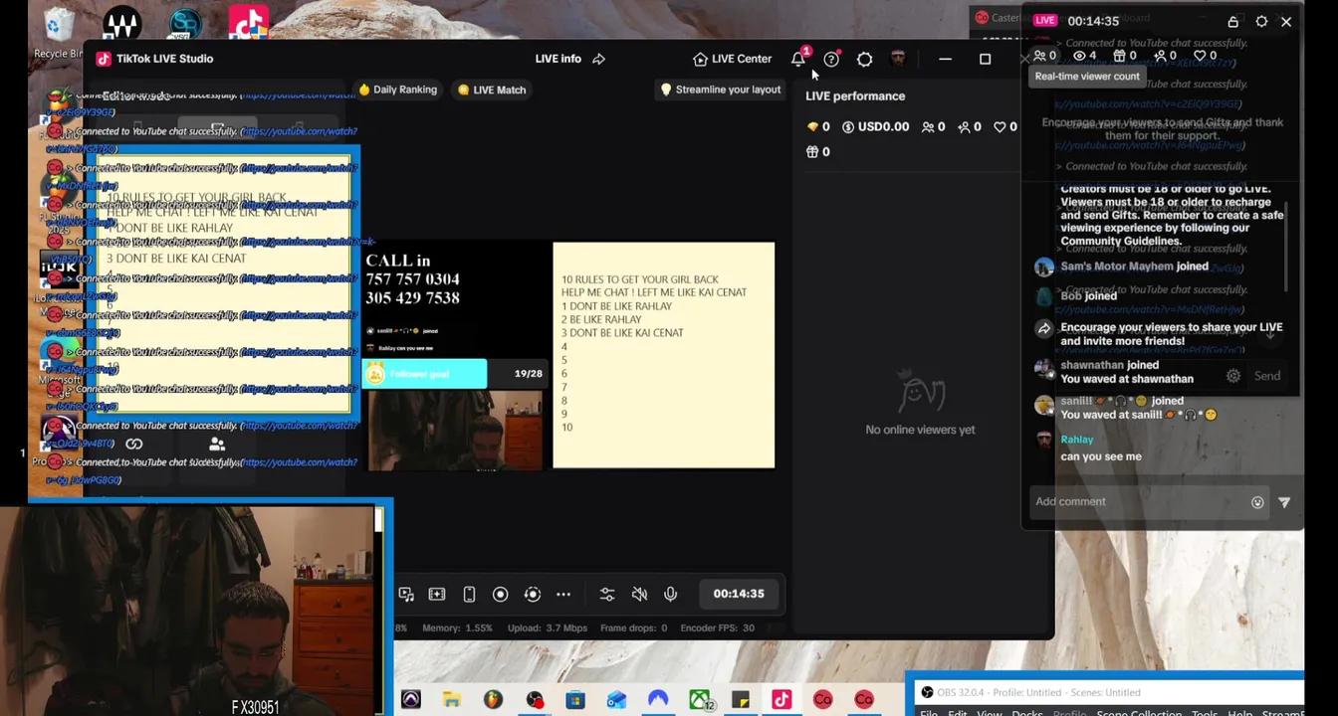This screenshot has width=1338, height=716.
Task: Click the yellow 10 RULES note in preview
Action: point(663,355)
